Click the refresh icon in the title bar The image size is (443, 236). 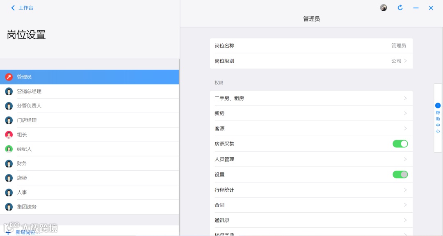[400, 8]
